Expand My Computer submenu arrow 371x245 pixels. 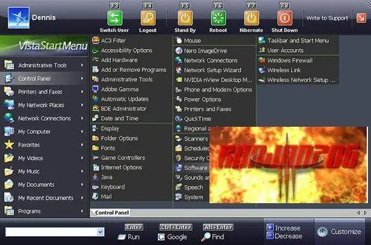82,132
